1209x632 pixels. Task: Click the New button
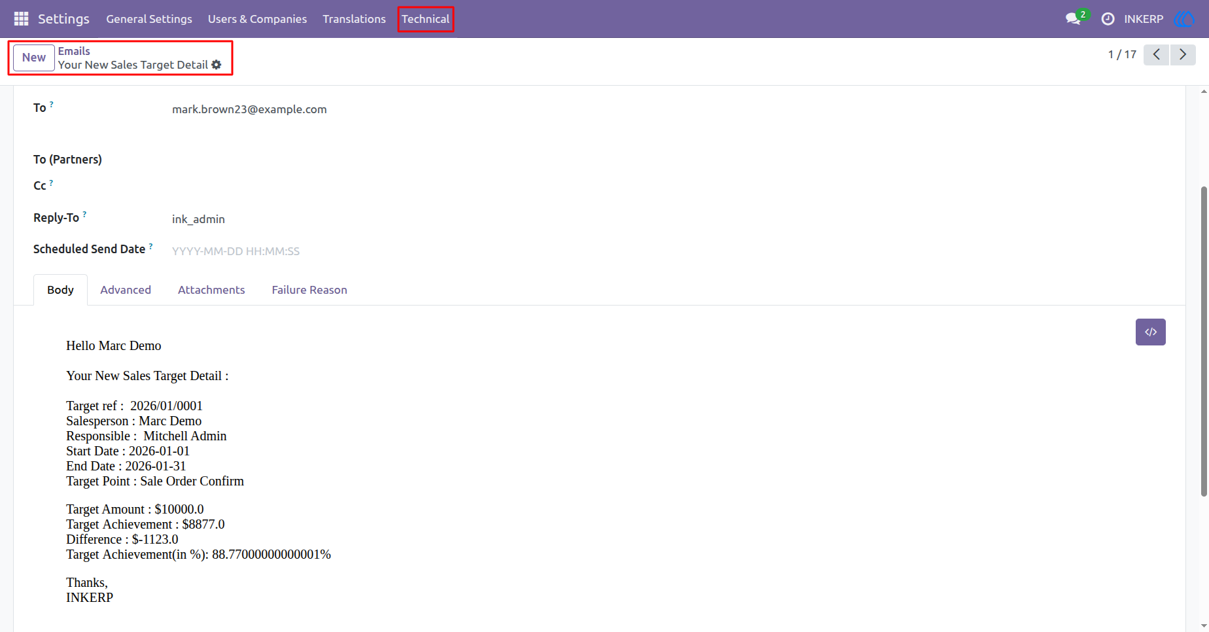click(x=34, y=58)
